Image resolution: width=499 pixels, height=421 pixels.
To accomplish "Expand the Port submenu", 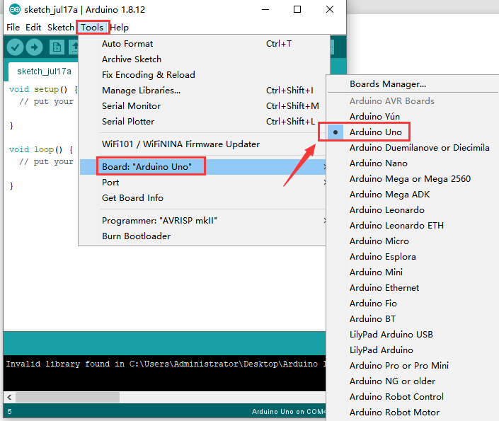I will (202, 183).
